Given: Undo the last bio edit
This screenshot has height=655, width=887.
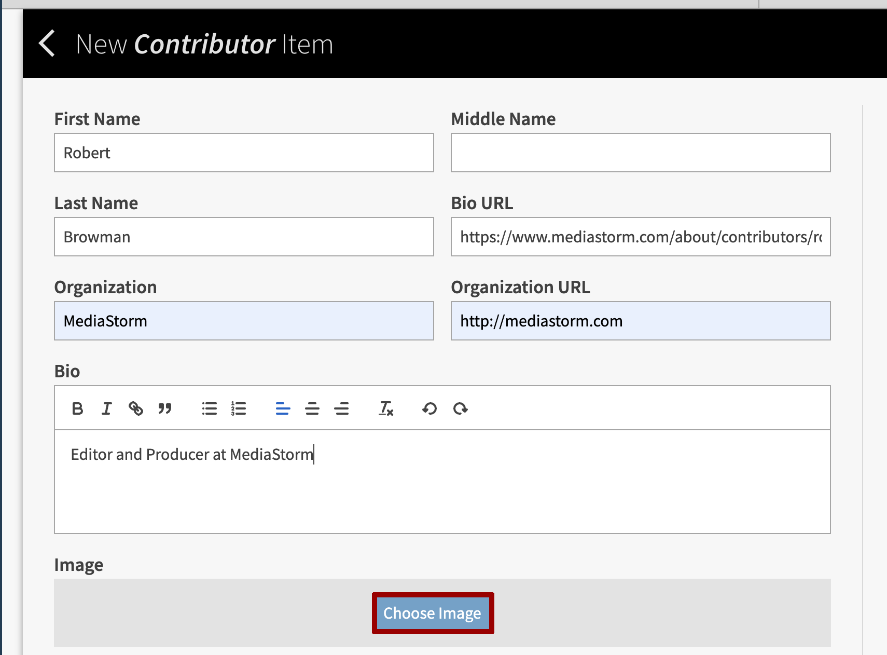Looking at the screenshot, I should (429, 408).
